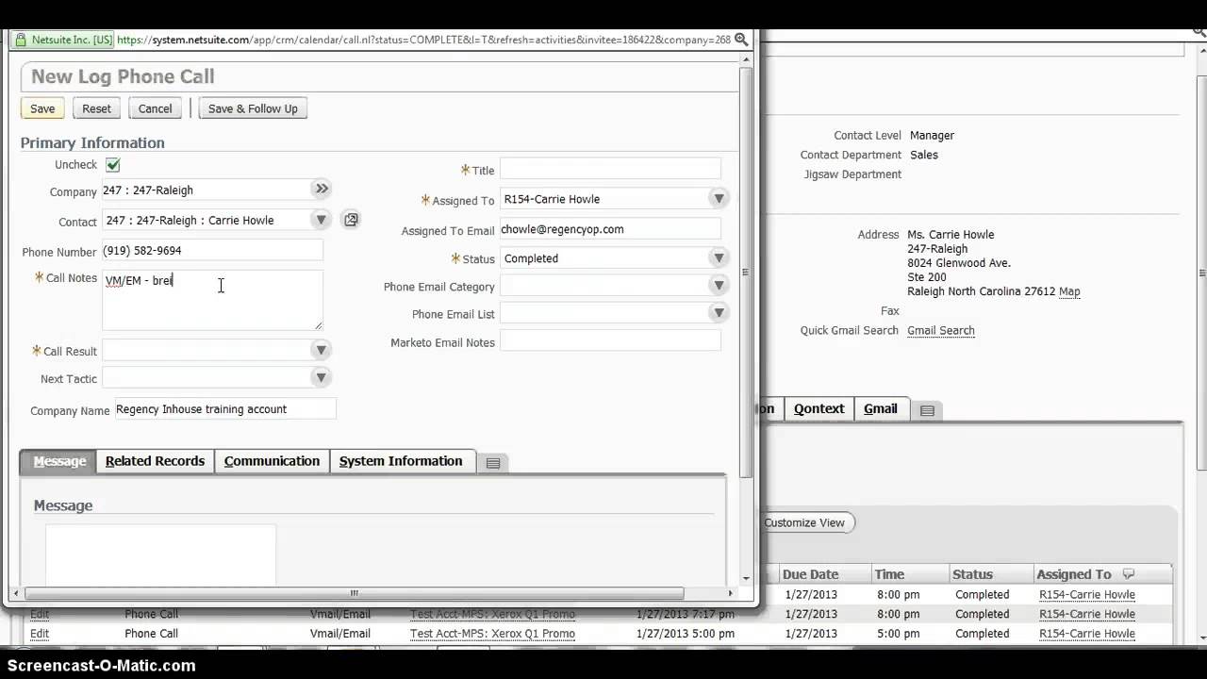Open company selection double-arrow icon
Viewport: 1207px width, 679px height.
[x=322, y=189]
